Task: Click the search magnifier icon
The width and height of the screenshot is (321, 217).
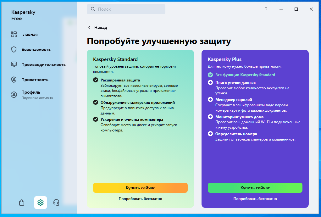Action: pyautogui.click(x=93, y=9)
